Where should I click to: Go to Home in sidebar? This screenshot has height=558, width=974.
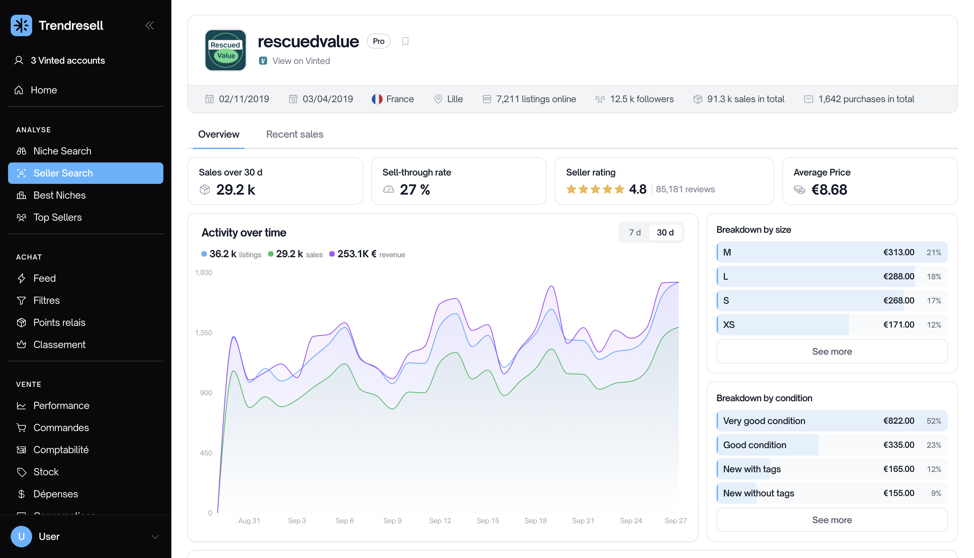tap(36, 90)
